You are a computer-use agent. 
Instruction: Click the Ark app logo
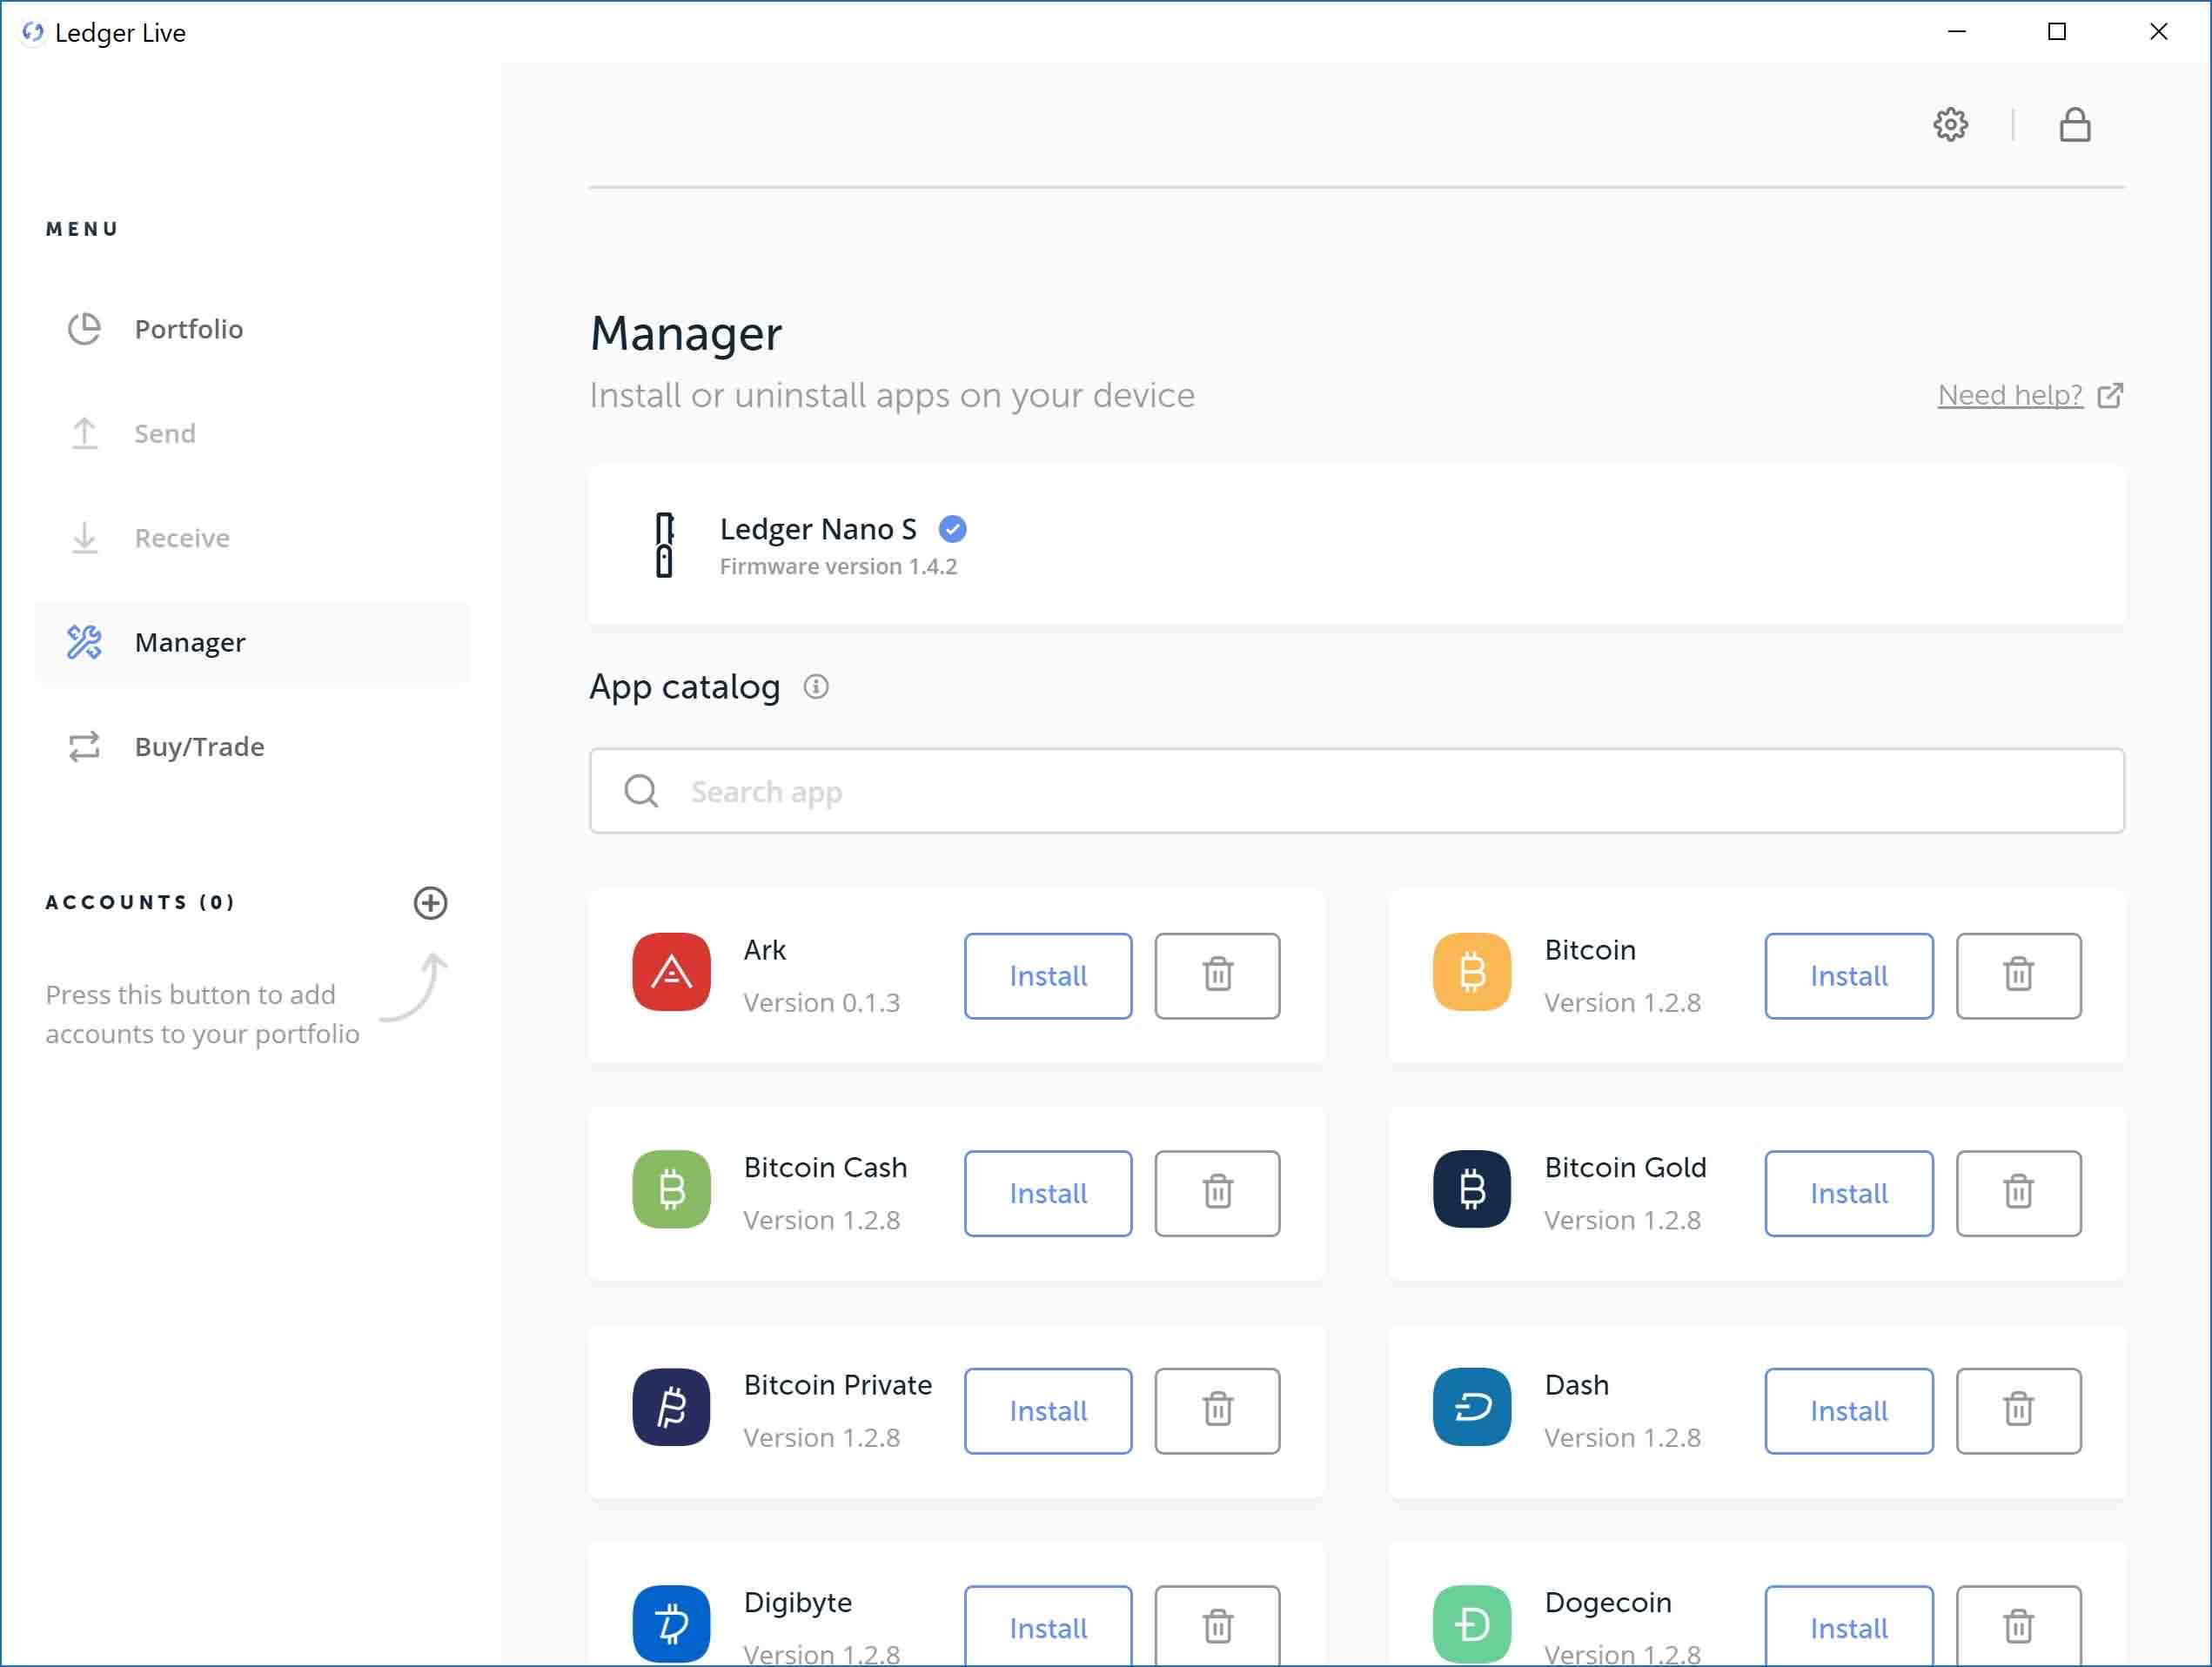coord(671,972)
